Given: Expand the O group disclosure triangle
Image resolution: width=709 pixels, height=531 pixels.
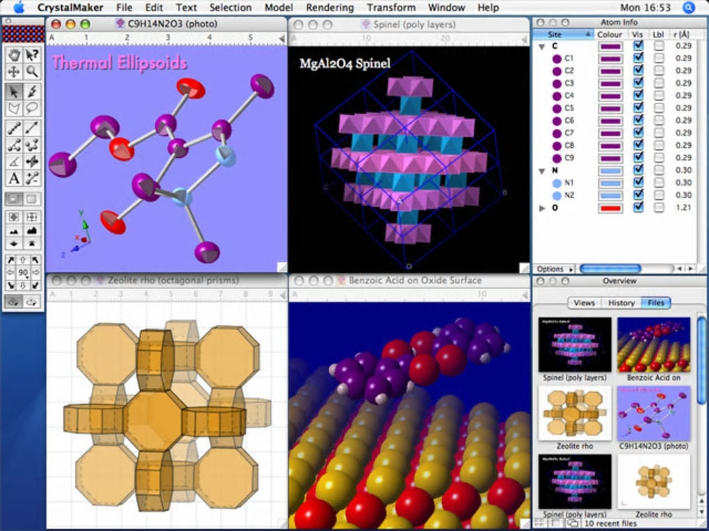Looking at the screenshot, I should click(x=542, y=208).
